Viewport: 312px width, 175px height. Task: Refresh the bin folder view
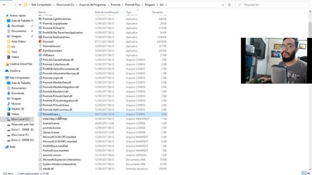[x=229, y=5]
